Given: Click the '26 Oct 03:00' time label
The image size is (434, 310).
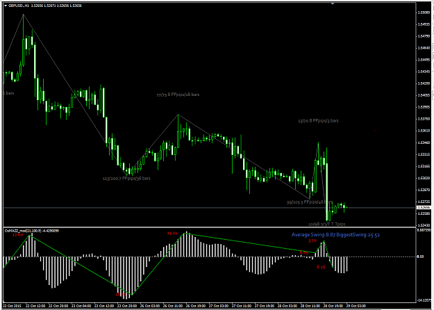Looking at the screenshot, I should (x=150, y=306).
